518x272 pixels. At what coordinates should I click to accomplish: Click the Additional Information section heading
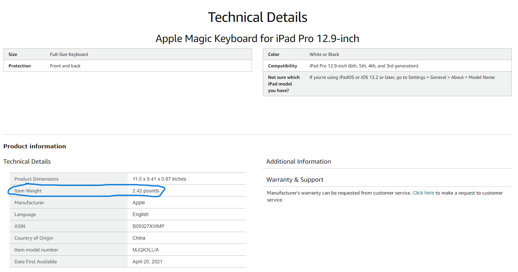click(299, 162)
